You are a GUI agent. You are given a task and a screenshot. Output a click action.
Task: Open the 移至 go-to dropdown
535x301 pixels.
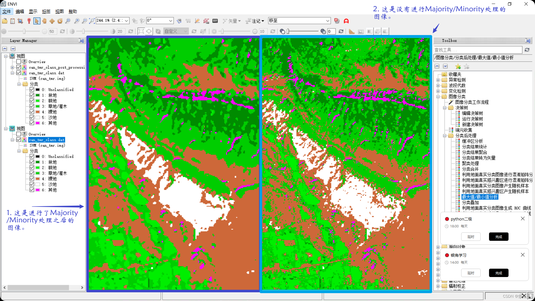coord(328,21)
